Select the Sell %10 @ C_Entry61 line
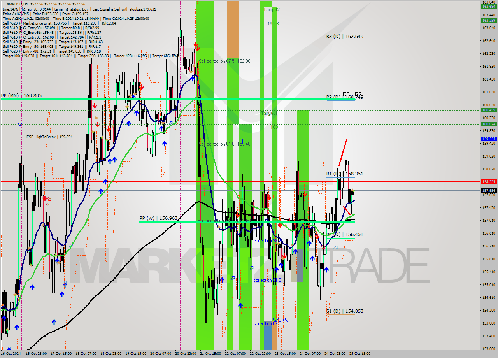The height and width of the screenshot is (358, 498). click(52, 32)
